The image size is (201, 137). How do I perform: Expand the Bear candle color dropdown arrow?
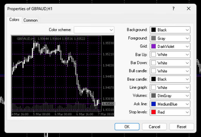click(x=187, y=79)
